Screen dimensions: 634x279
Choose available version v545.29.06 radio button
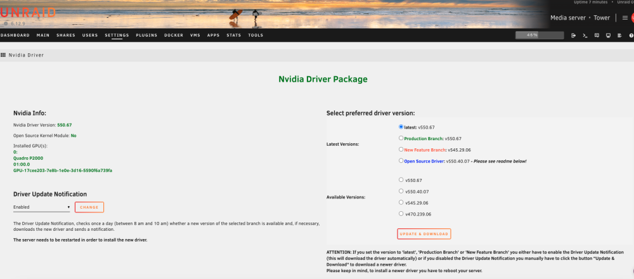(401, 202)
